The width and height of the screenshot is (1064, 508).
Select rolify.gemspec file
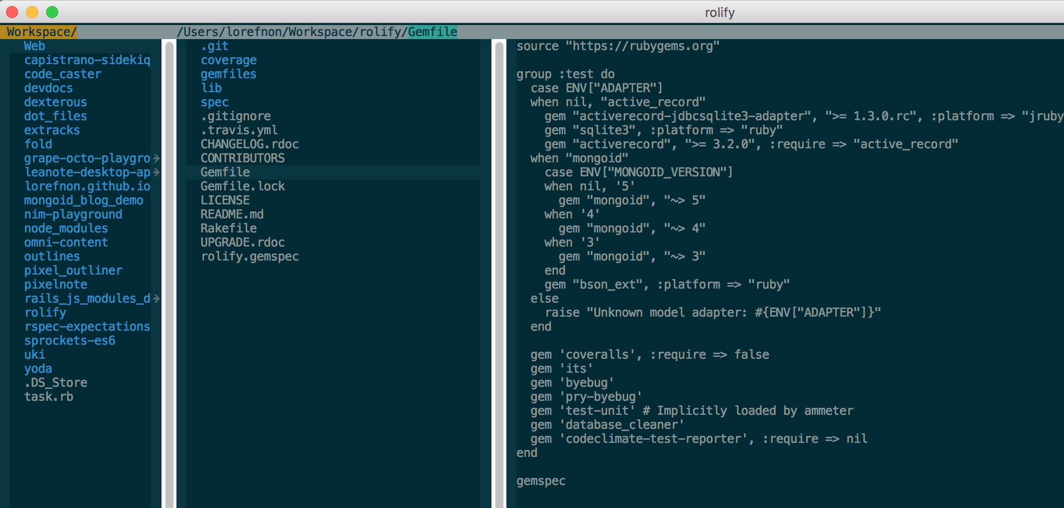[250, 257]
